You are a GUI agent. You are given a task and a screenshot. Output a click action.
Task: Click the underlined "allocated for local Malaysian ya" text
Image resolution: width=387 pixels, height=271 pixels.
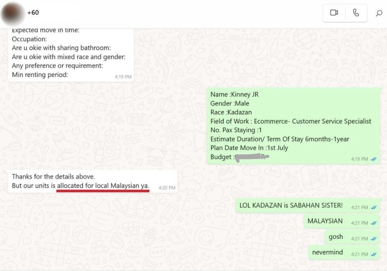103,186
